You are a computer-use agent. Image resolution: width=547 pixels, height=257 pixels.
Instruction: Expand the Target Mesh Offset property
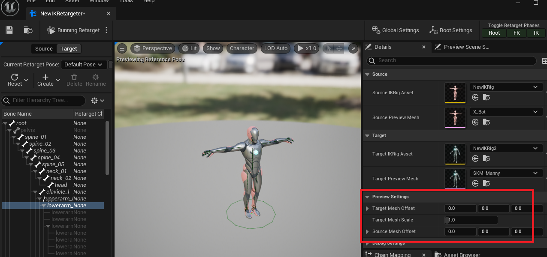coord(367,209)
